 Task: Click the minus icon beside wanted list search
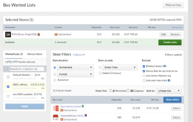pyautogui.click(x=7, y=69)
